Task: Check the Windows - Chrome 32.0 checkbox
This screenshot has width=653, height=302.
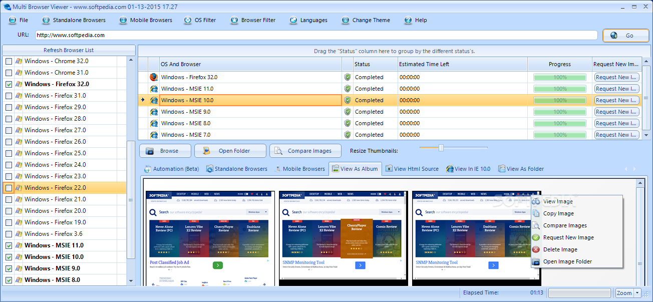Action: point(9,61)
